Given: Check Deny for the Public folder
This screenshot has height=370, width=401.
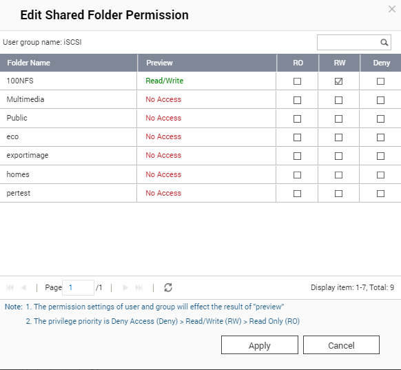Looking at the screenshot, I should (380, 119).
